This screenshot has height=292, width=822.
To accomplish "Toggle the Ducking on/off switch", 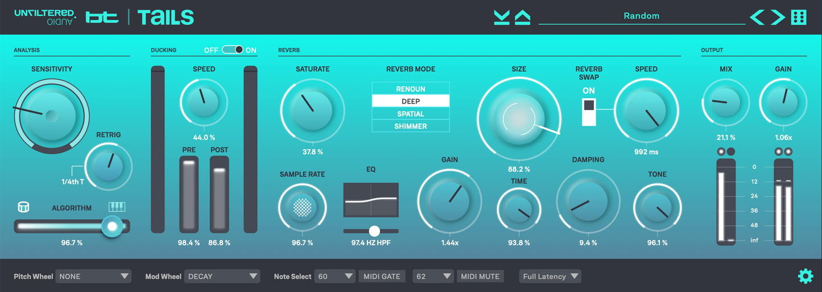I will point(232,50).
